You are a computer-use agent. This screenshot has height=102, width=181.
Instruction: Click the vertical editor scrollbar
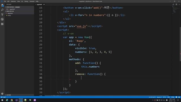[x=180, y=44]
